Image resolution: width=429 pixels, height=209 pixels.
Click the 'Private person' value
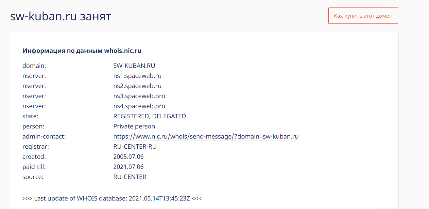pyautogui.click(x=134, y=126)
